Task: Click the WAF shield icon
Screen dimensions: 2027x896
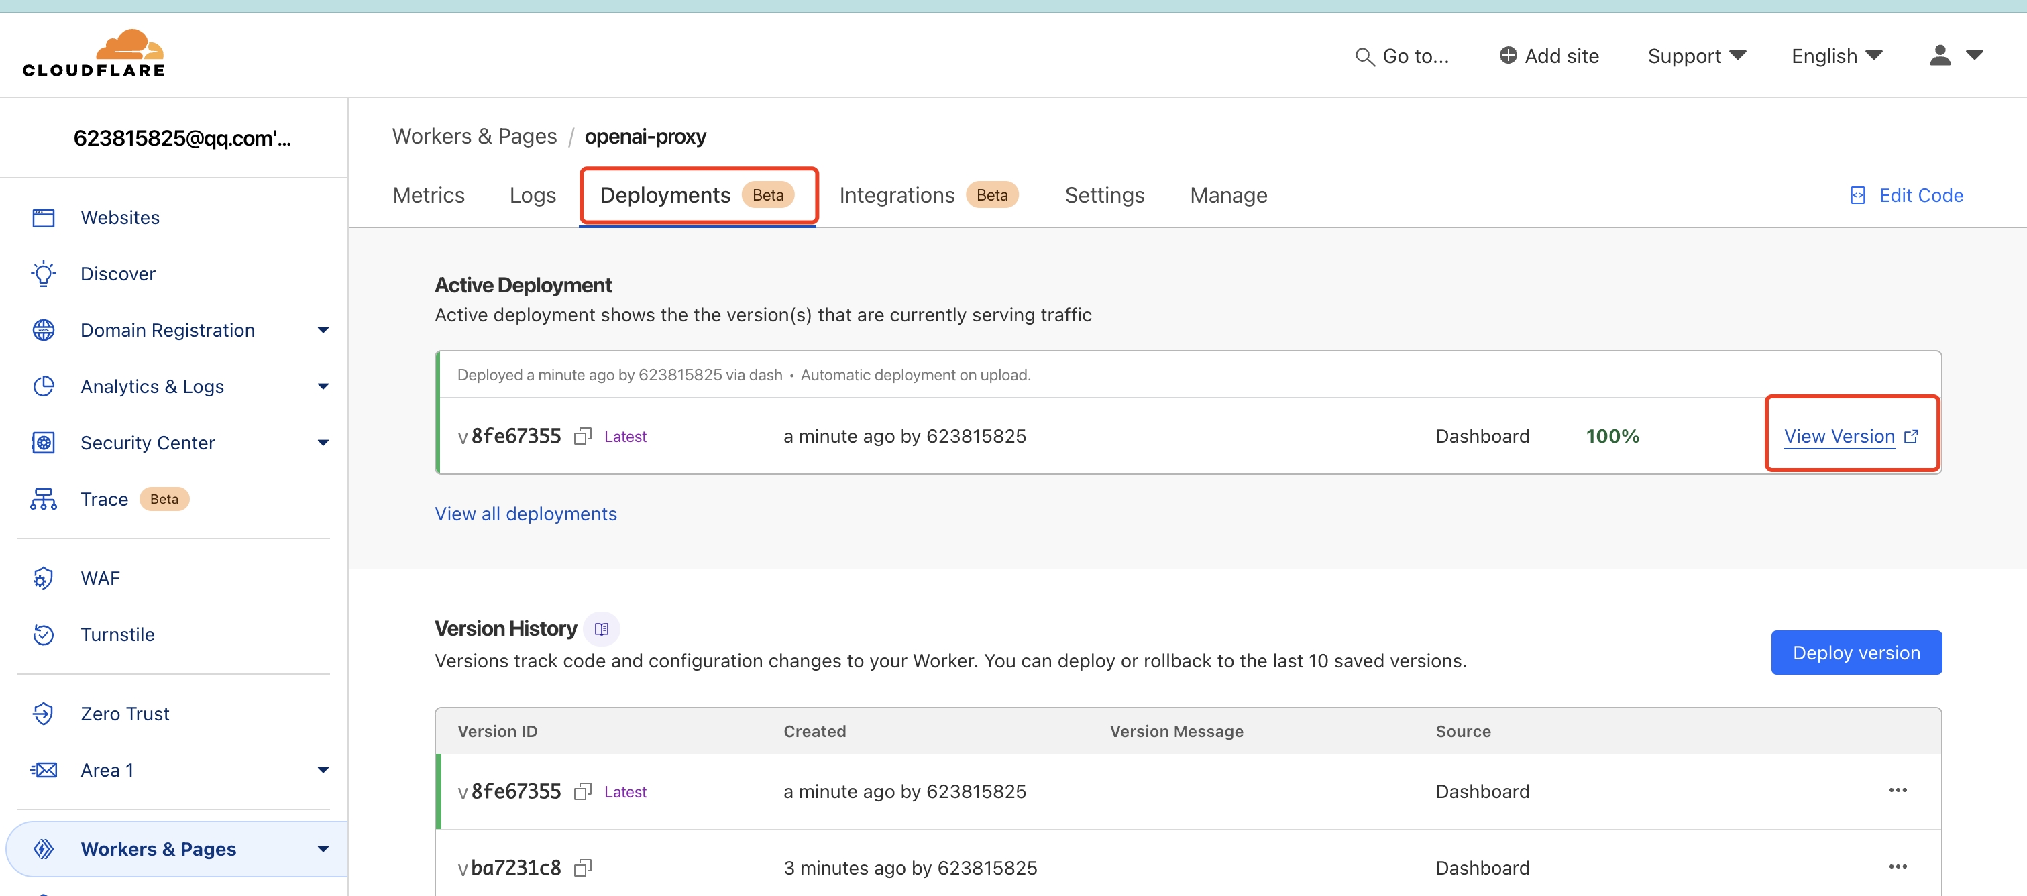Action: coord(44,578)
